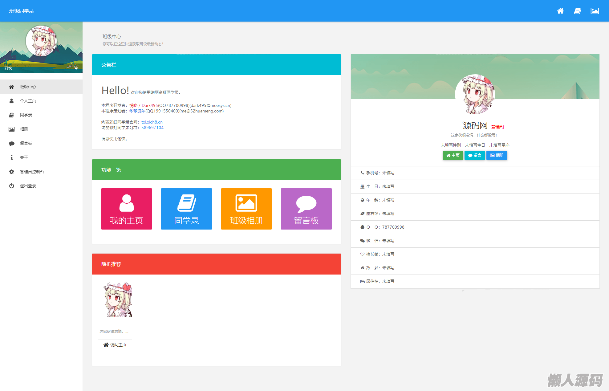Open the orange 班级相册 tile
The width and height of the screenshot is (609, 391).
(246, 209)
